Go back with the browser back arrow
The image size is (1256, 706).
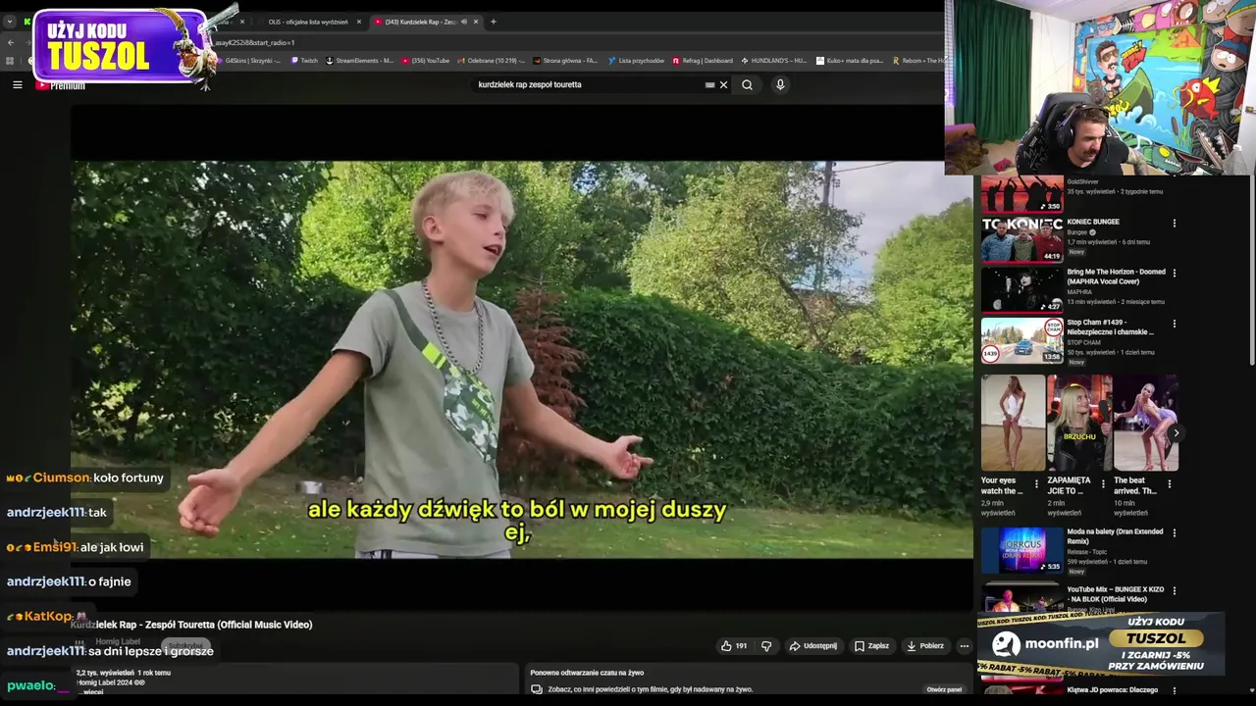(10, 42)
